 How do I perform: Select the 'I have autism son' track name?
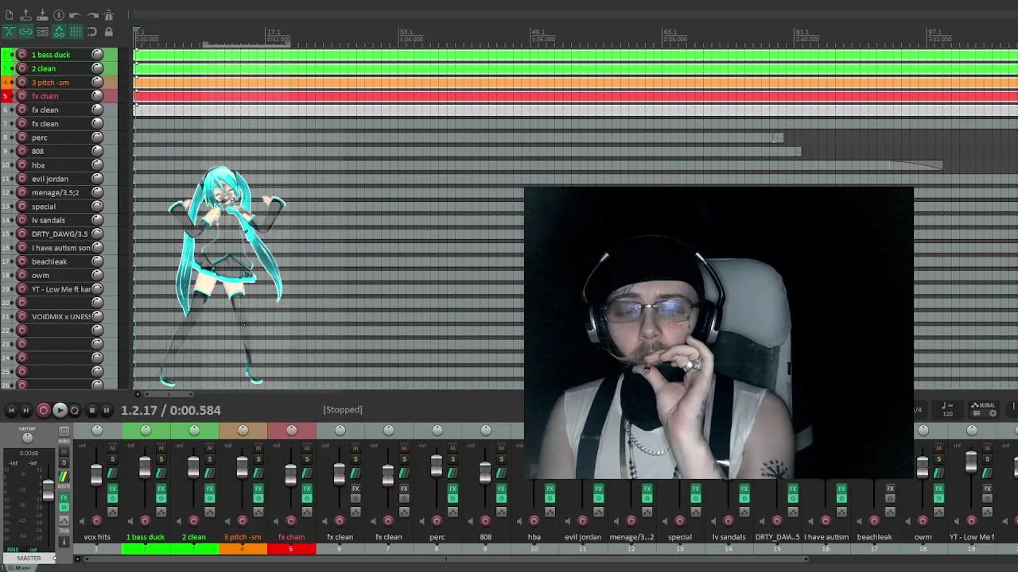[x=60, y=248]
